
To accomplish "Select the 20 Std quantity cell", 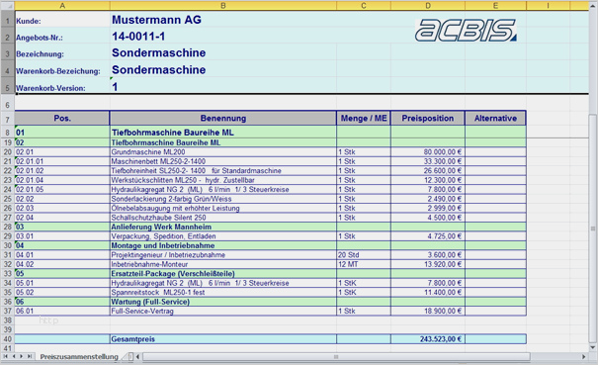I will click(x=364, y=254).
